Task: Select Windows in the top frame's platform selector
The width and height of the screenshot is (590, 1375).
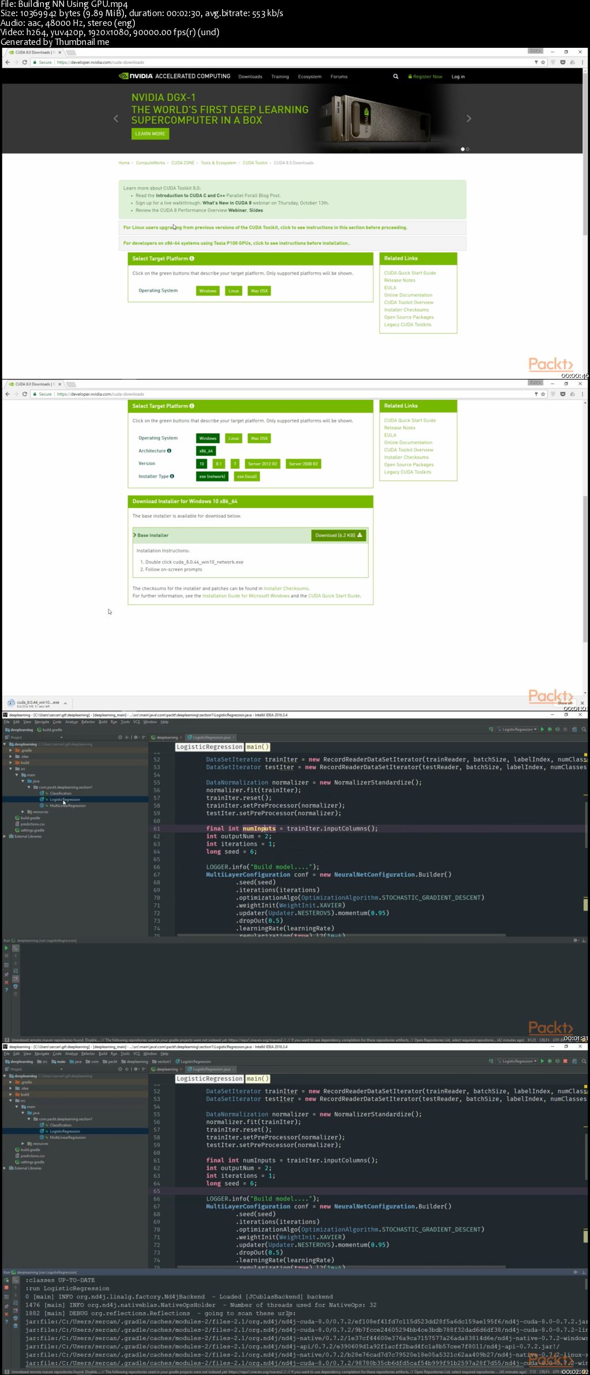Action: tap(207, 291)
